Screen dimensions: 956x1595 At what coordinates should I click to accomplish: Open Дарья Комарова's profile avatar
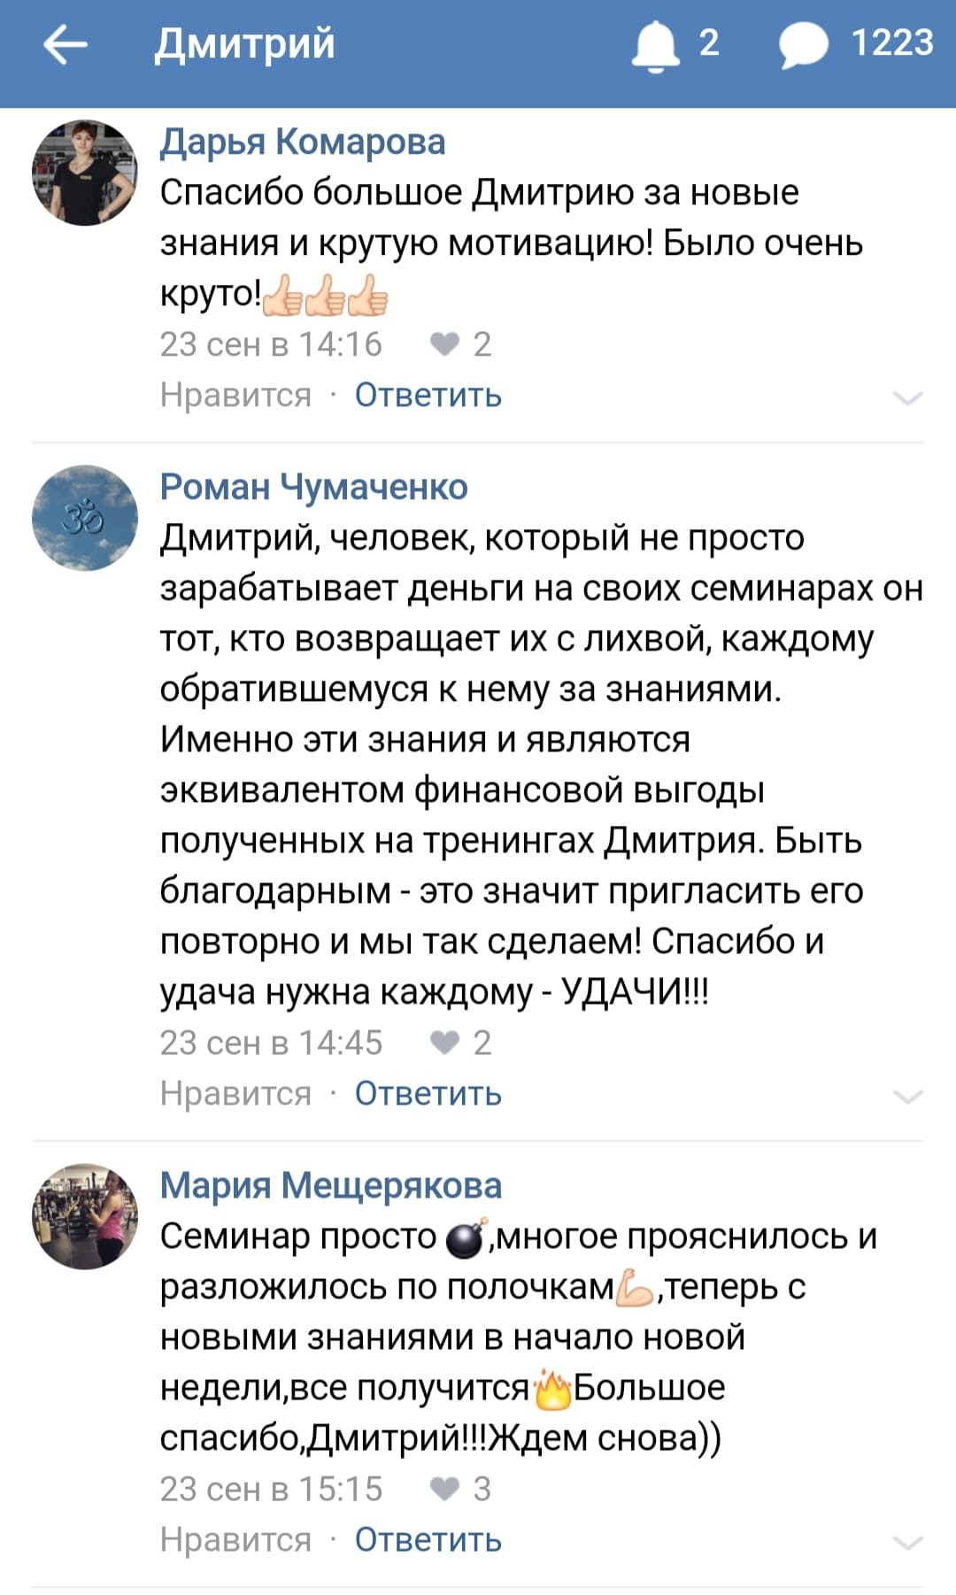85,173
